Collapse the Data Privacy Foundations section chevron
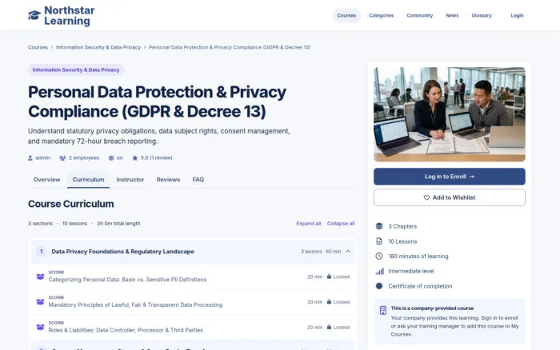The image size is (560, 350). click(x=348, y=252)
